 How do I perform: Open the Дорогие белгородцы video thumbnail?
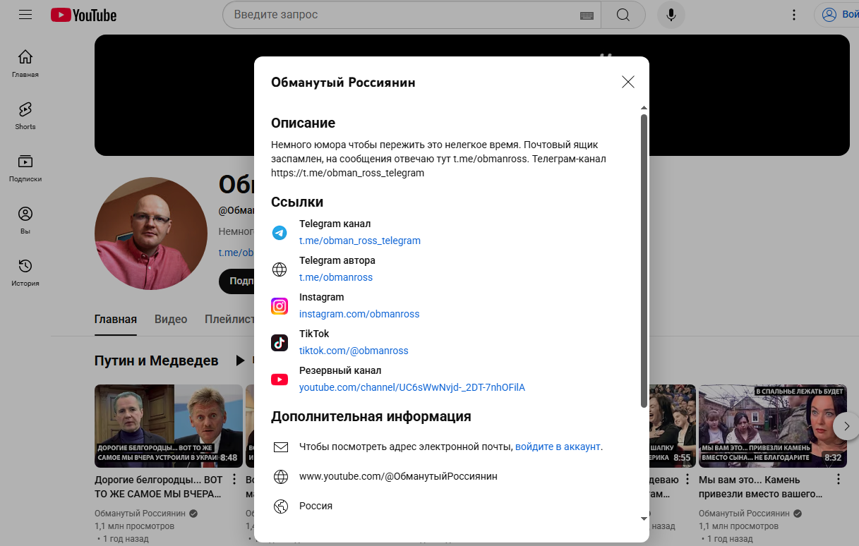(169, 426)
